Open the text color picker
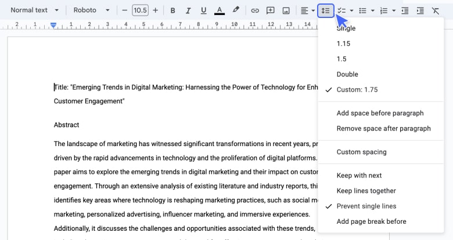Image resolution: width=453 pixels, height=240 pixels. click(x=220, y=10)
